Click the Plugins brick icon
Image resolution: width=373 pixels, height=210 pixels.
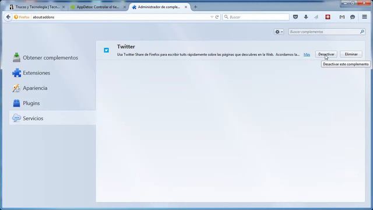[16, 103]
